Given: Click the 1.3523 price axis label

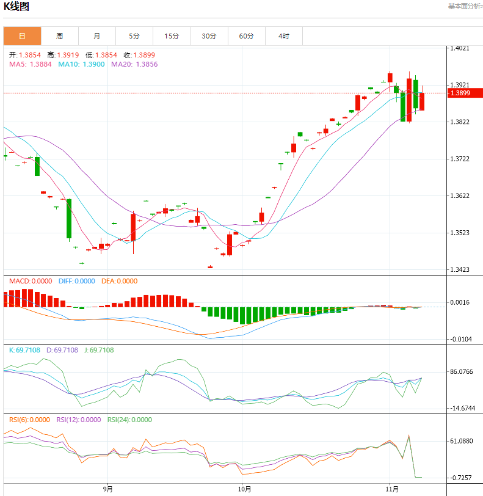Looking at the screenshot, I should pyautogui.click(x=460, y=233).
